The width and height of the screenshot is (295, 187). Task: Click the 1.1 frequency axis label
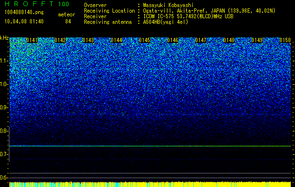point(4,61)
